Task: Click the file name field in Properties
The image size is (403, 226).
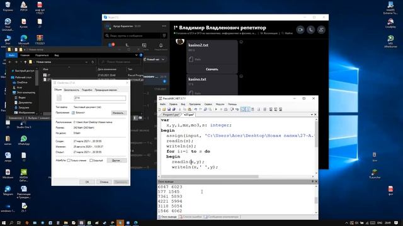Action: pos(99,98)
